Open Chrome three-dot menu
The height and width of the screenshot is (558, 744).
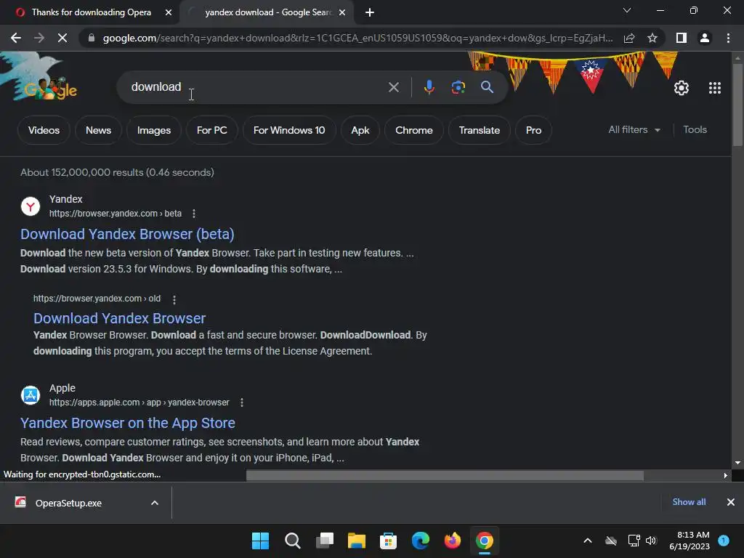(728, 38)
